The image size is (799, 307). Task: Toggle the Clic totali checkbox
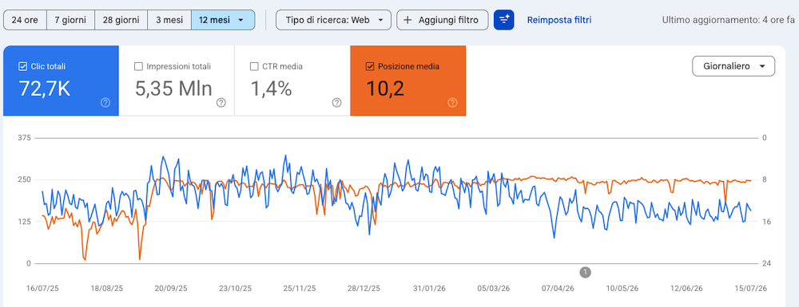22,66
